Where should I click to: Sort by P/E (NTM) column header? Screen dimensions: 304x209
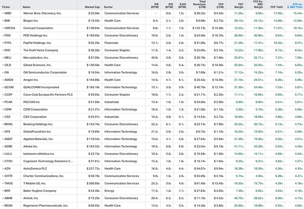pos(154,5)
